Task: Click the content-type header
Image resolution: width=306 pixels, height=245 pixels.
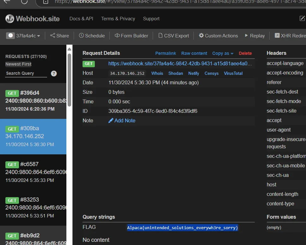Action: click(280, 203)
